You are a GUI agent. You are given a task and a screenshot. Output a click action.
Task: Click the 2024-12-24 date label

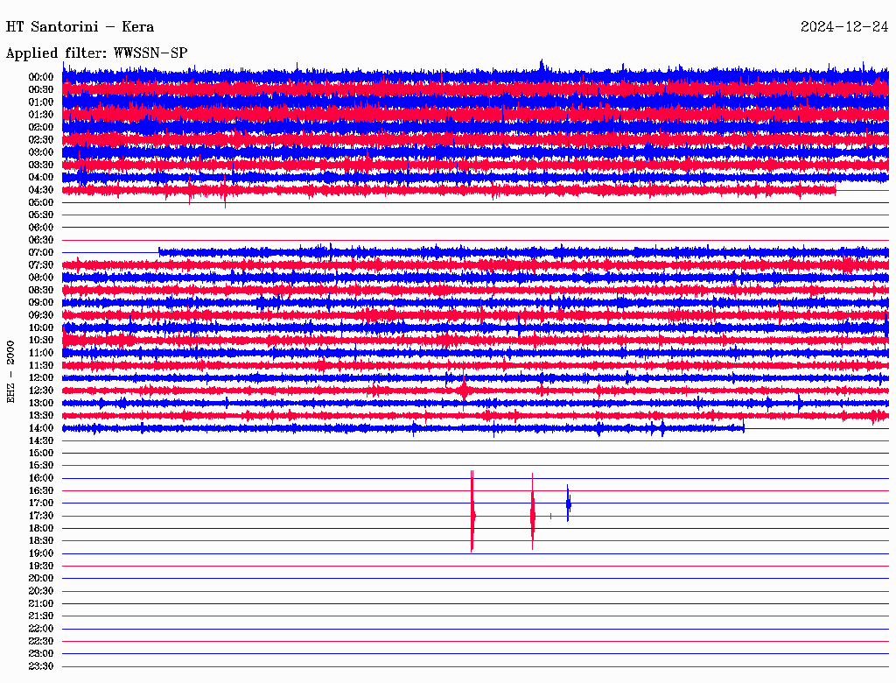click(843, 27)
